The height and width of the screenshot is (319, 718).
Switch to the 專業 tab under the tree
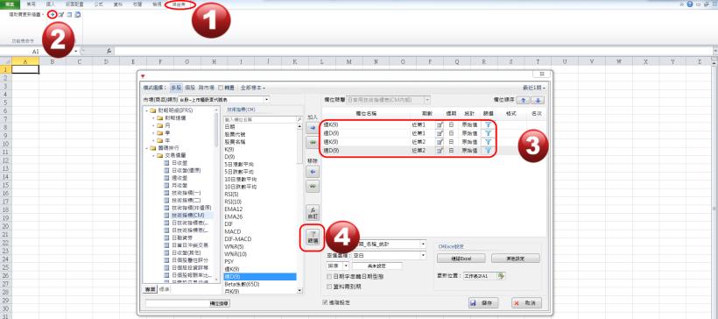coord(151,289)
